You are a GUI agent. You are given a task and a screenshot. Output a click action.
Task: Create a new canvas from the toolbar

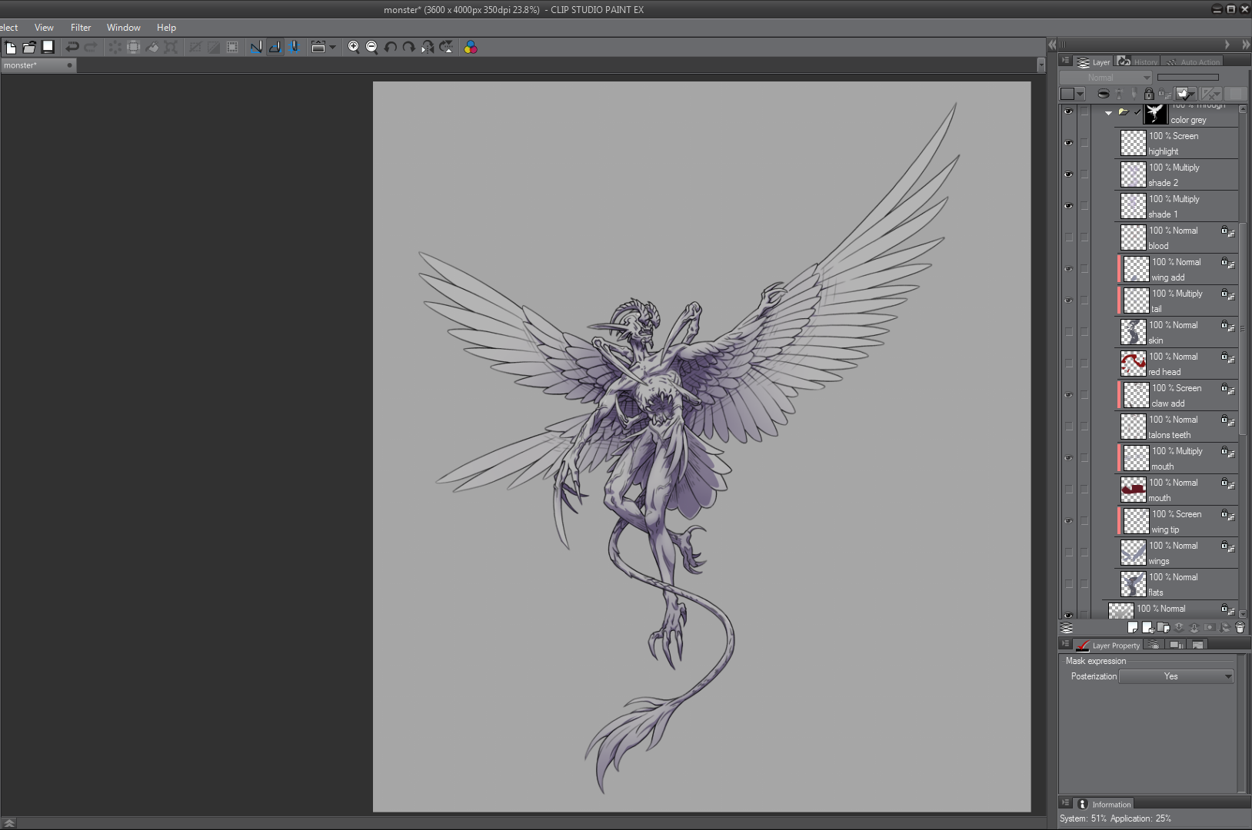tap(11, 48)
